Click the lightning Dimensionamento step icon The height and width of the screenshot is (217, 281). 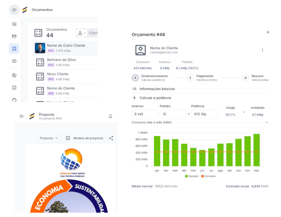click(x=135, y=78)
